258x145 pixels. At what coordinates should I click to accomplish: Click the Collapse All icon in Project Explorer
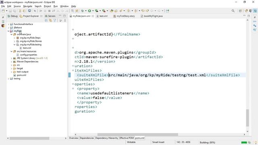coord(46,21)
